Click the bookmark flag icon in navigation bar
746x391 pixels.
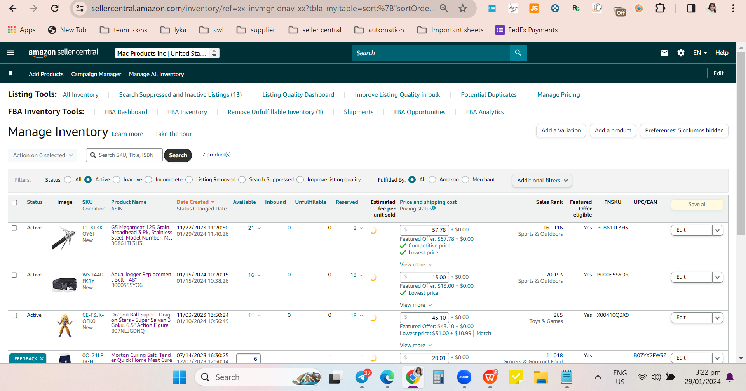click(x=10, y=74)
